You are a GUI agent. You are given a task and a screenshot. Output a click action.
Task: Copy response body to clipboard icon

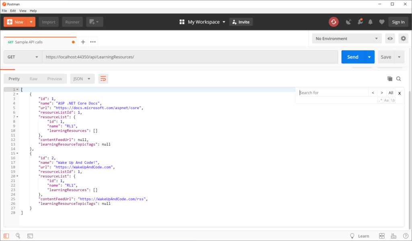pyautogui.click(x=389, y=79)
